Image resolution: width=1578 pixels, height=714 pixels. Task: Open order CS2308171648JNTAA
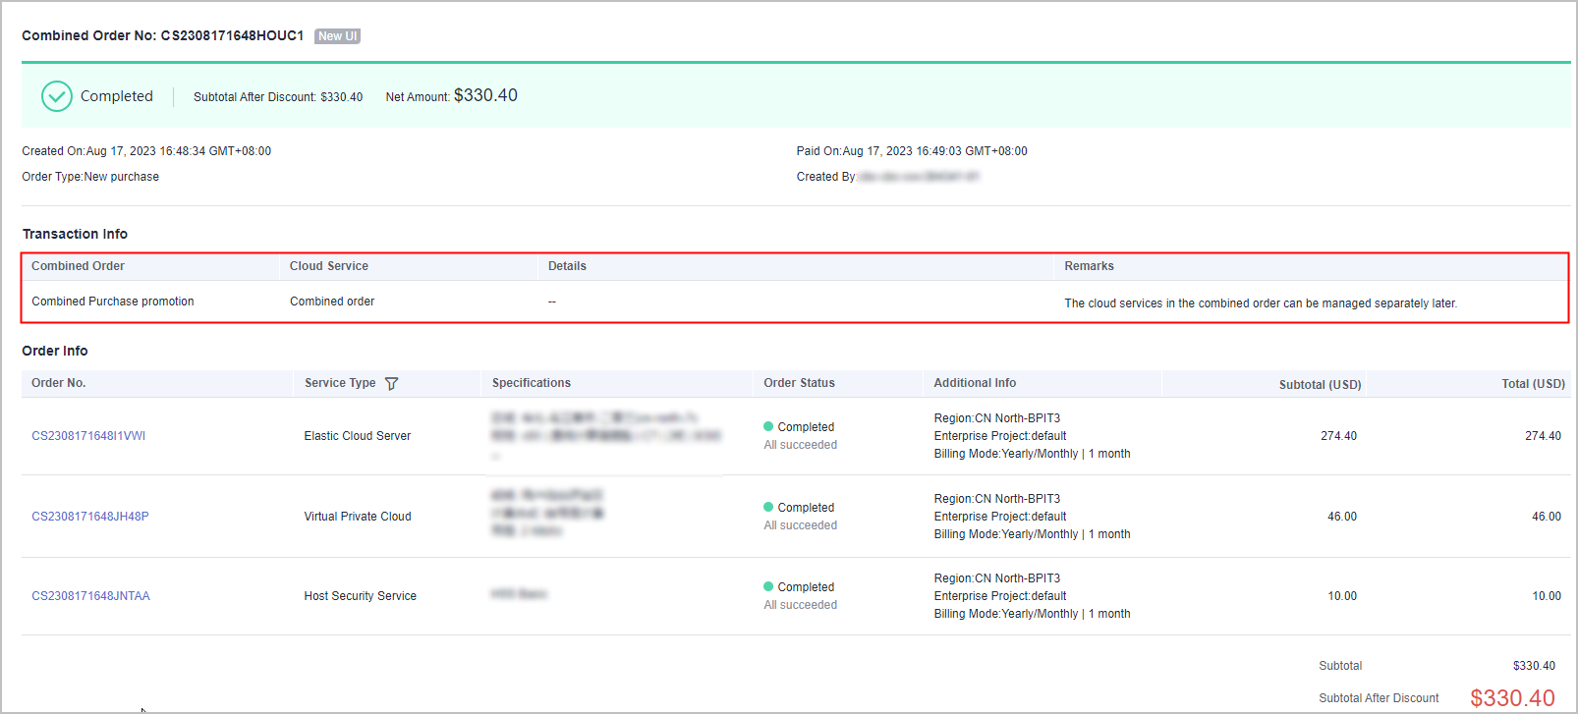click(90, 596)
